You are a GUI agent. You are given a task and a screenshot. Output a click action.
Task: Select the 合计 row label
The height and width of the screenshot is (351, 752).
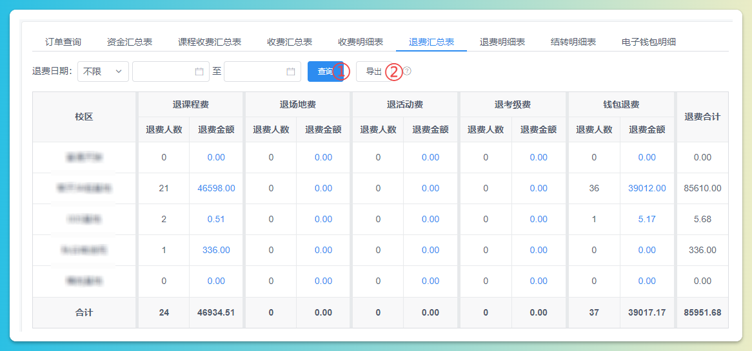point(84,313)
